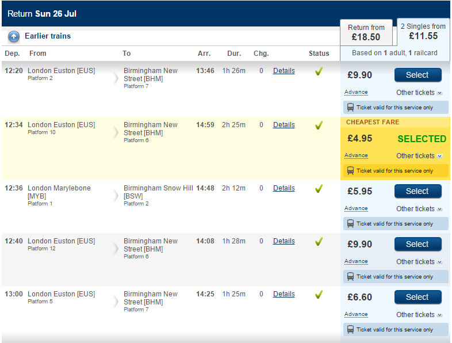Click the train icon for the 12:20 ticket
This screenshot has height=343, width=452.
(350, 107)
